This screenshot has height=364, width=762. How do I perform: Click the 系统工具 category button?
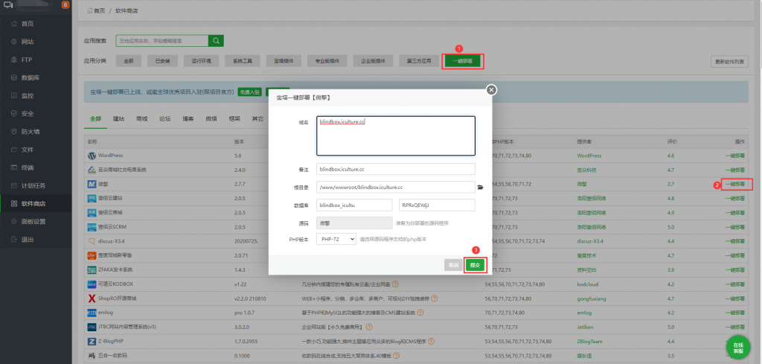coord(243,61)
